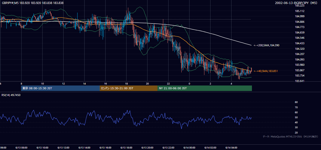Click the 184.659 price axis label
This screenshot has width=321, height=150.
[300, 32]
